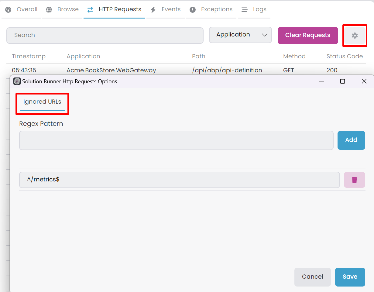The image size is (374, 292).
Task: Open Exceptions via the exclamation icon
Action: point(192,9)
